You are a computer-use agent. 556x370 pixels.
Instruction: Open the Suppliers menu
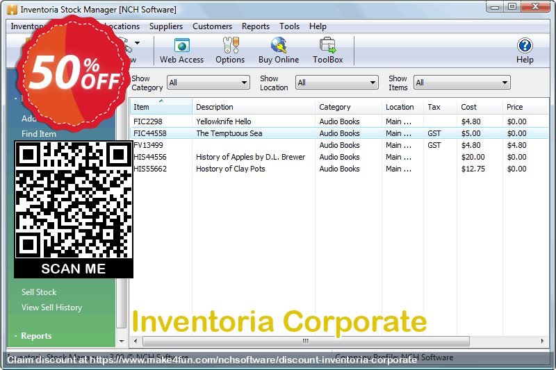coord(166,26)
